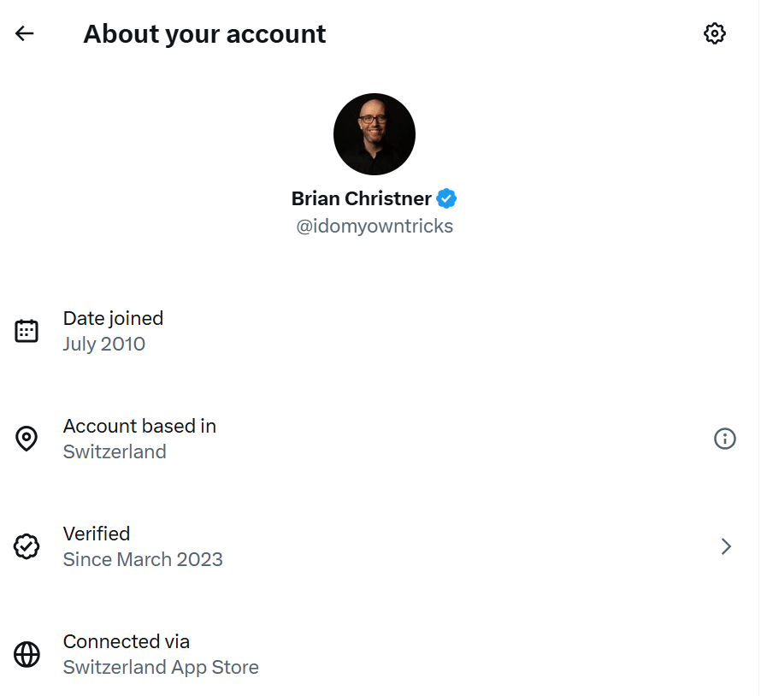Expand the Verified row chevron
Image resolution: width=761 pixels, height=696 pixels.
click(726, 546)
